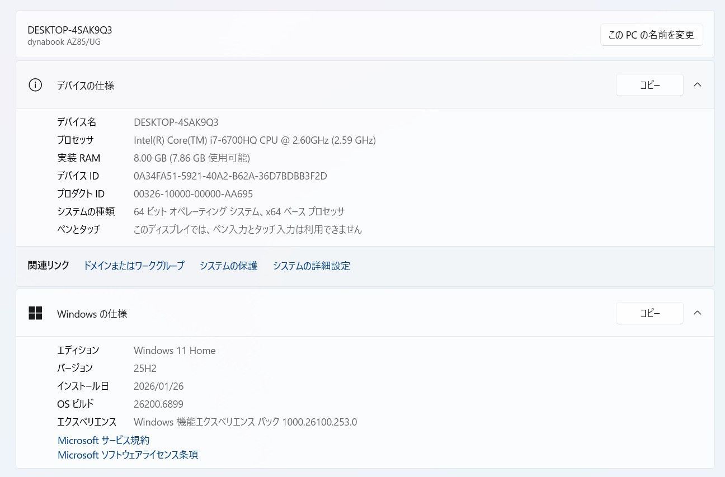725x477 pixels.
Task: Select the デバイス名 value DESKTOP-4SAK9Q3
Action: pyautogui.click(x=176, y=122)
